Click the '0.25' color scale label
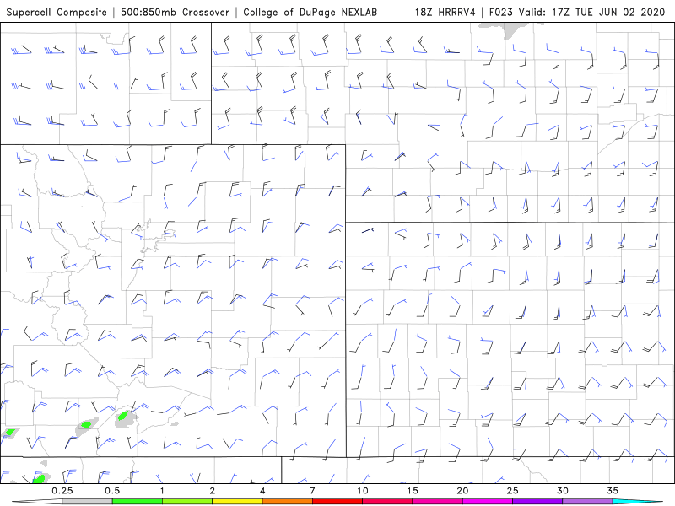The height and width of the screenshot is (506, 675). pos(62,491)
